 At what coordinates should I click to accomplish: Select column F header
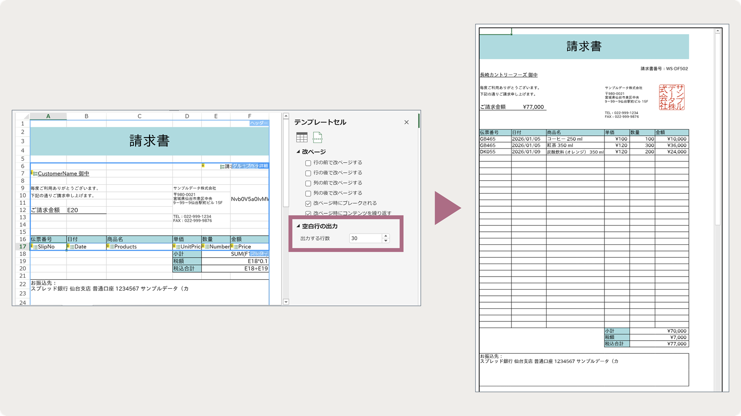pos(250,116)
